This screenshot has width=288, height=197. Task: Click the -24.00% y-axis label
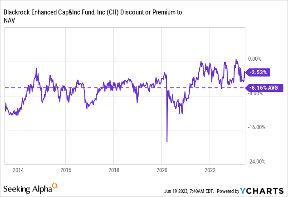[257, 161]
